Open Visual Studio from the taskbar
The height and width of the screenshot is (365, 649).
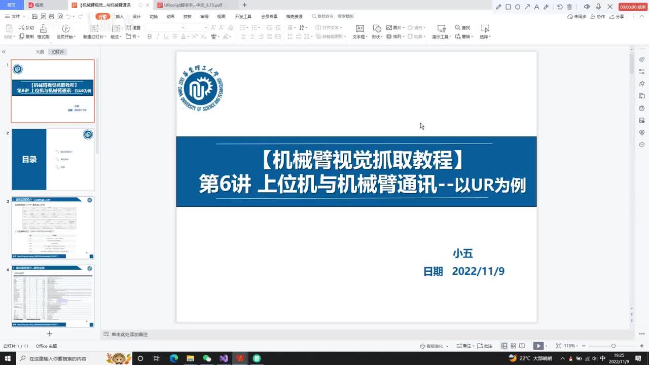click(x=224, y=358)
